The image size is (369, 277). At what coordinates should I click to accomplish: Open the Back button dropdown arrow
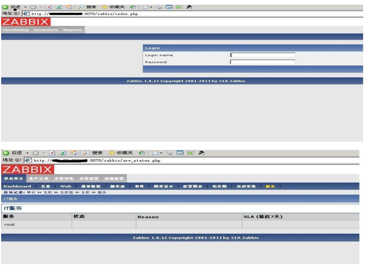(x=25, y=7)
